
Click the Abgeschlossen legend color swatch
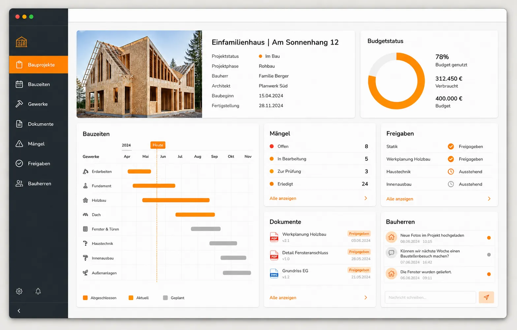tap(85, 298)
